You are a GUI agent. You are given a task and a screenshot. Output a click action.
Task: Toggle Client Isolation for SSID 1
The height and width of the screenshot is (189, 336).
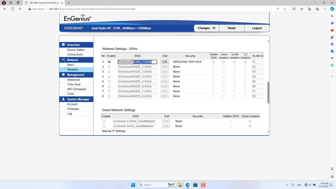223,62
